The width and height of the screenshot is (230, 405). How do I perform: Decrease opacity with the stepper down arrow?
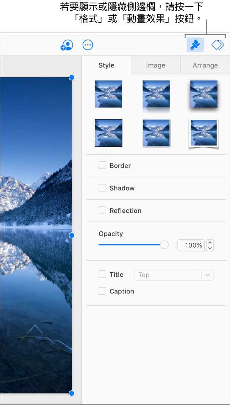point(210,248)
